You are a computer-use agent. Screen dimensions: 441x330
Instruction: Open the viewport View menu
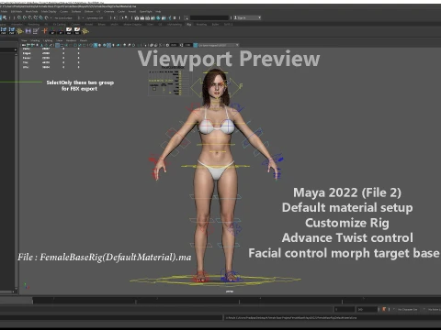tap(24, 40)
